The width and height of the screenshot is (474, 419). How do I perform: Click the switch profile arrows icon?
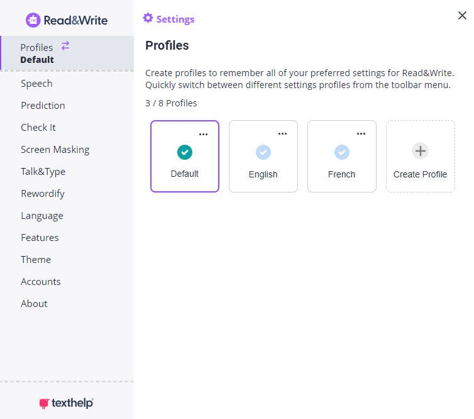(x=65, y=45)
